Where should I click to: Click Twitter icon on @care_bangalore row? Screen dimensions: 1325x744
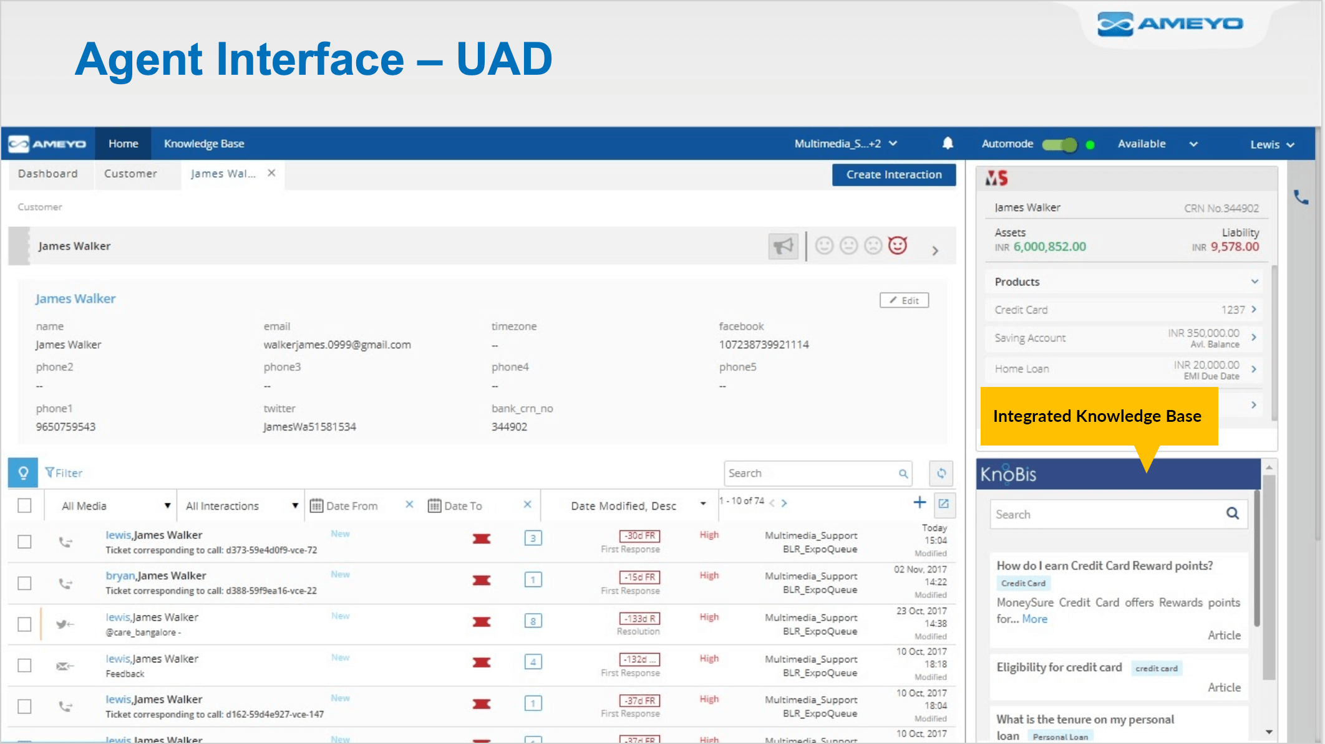[65, 624]
